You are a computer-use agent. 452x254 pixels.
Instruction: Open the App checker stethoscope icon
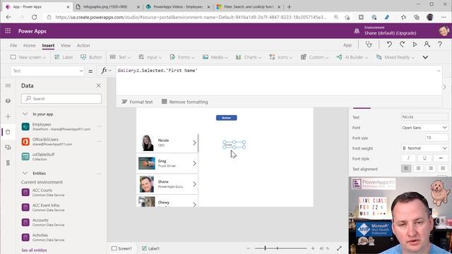(x=369, y=44)
